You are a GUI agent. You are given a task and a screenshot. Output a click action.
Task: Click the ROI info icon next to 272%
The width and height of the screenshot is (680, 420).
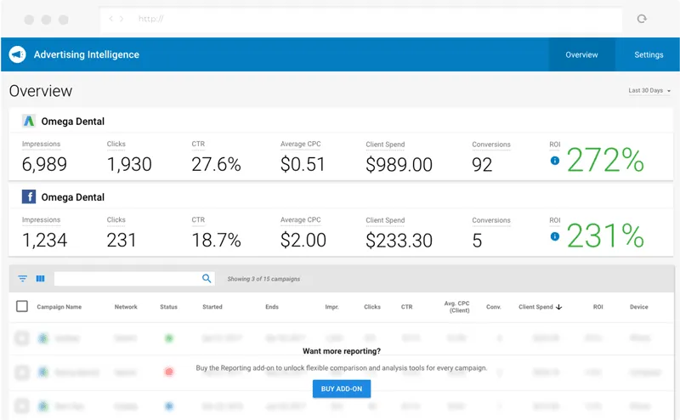[x=555, y=160]
